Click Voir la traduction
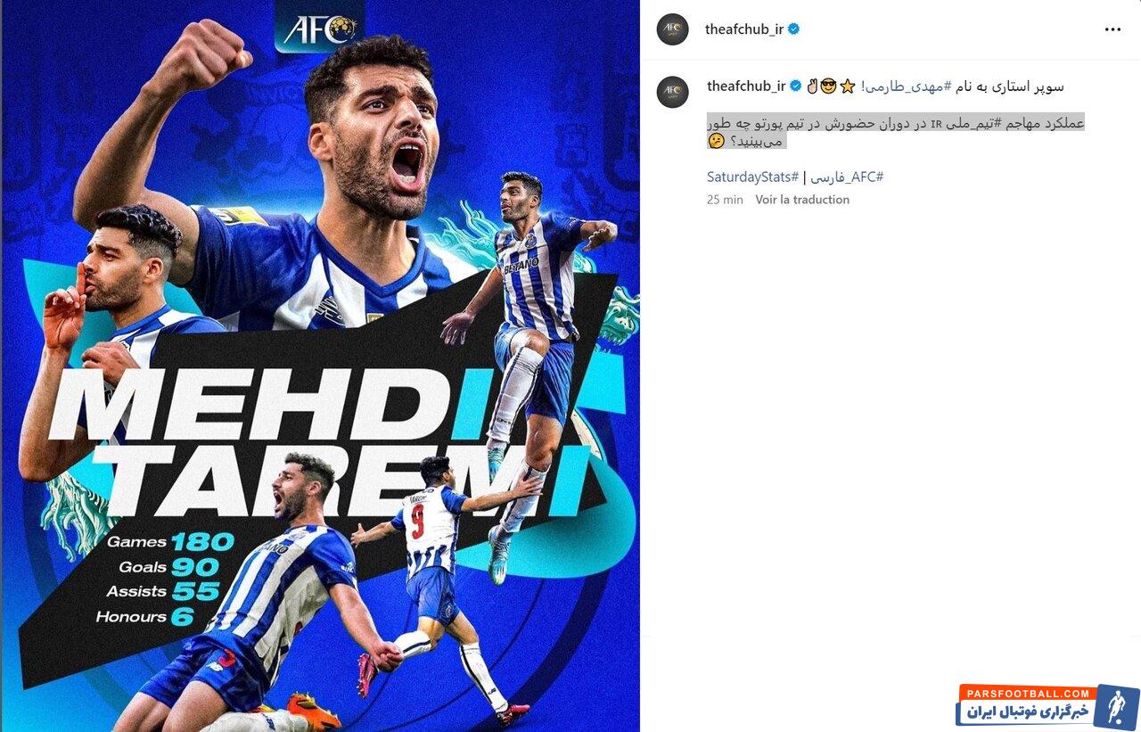The width and height of the screenshot is (1141, 732). (802, 200)
